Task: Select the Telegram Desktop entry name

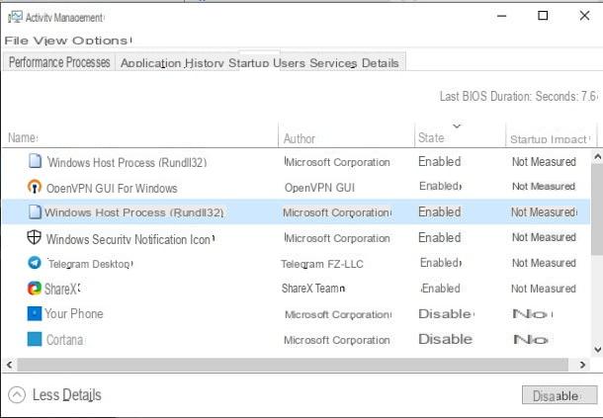Action: pos(90,264)
